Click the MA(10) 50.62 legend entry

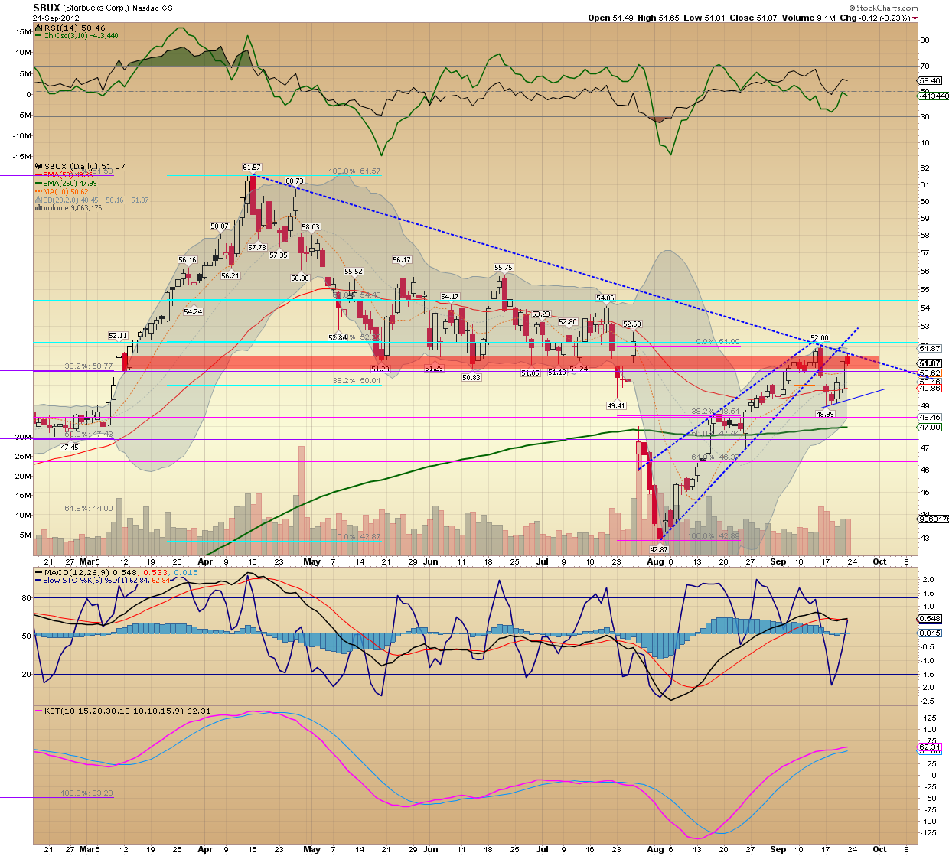[x=66, y=192]
